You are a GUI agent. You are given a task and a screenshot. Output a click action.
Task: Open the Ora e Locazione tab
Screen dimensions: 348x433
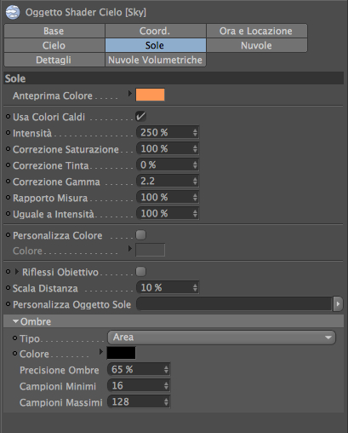257,31
